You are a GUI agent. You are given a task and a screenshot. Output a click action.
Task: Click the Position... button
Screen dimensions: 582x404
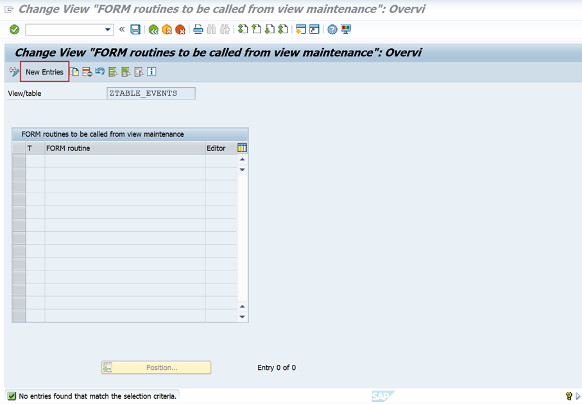(x=156, y=367)
